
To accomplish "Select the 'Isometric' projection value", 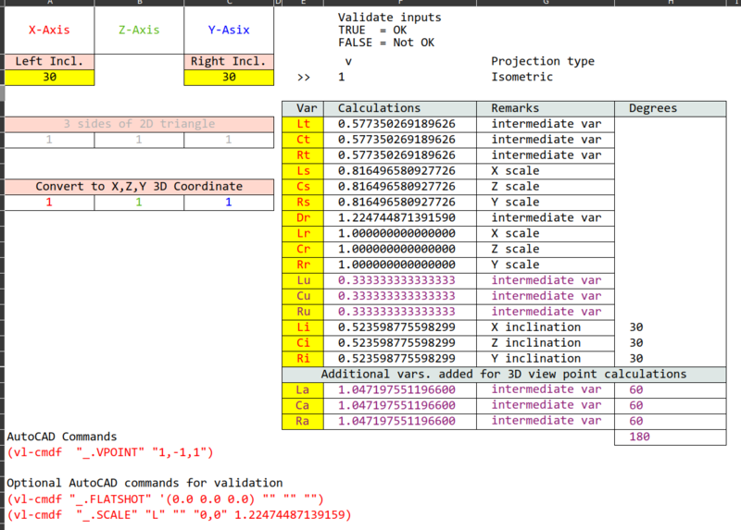I will click(x=521, y=77).
